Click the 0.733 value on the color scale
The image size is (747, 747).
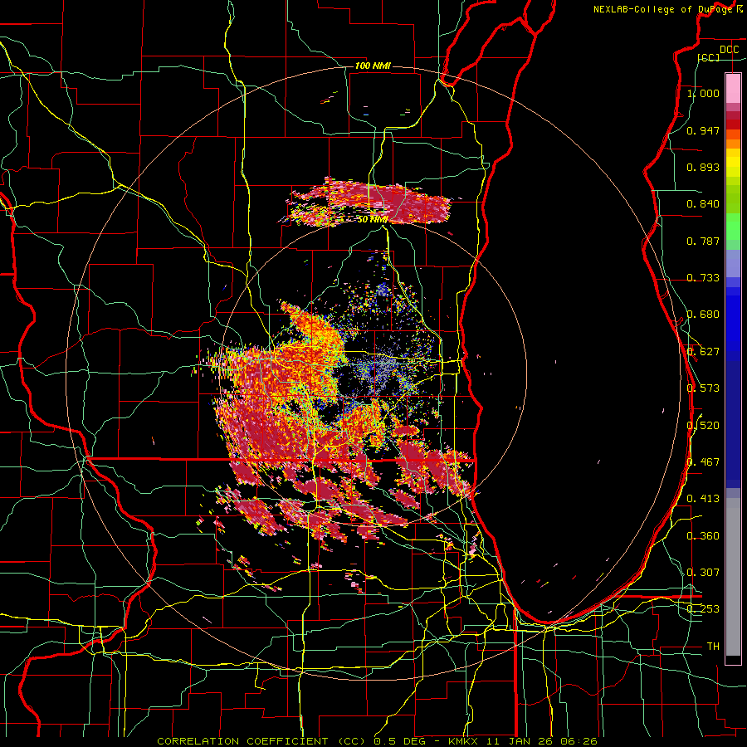[703, 278]
